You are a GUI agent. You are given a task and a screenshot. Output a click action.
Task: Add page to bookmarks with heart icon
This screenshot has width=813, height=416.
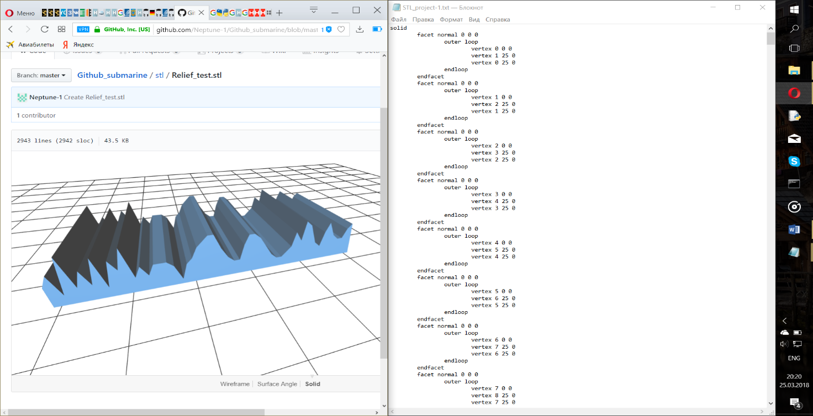[341, 29]
